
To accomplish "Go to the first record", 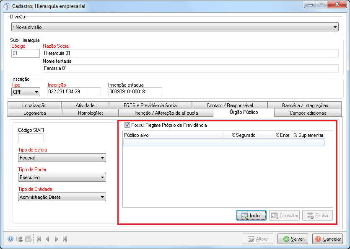I will click(x=39, y=239).
